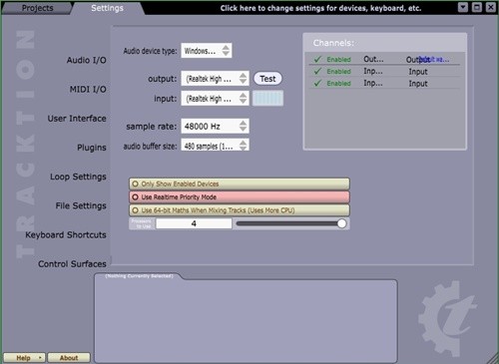This screenshot has width=499, height=364.
Task: Open File Settings
Action: coord(81,205)
